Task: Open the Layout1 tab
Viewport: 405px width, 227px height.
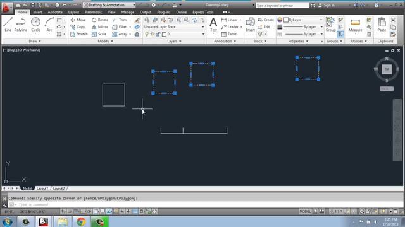Action: point(42,189)
